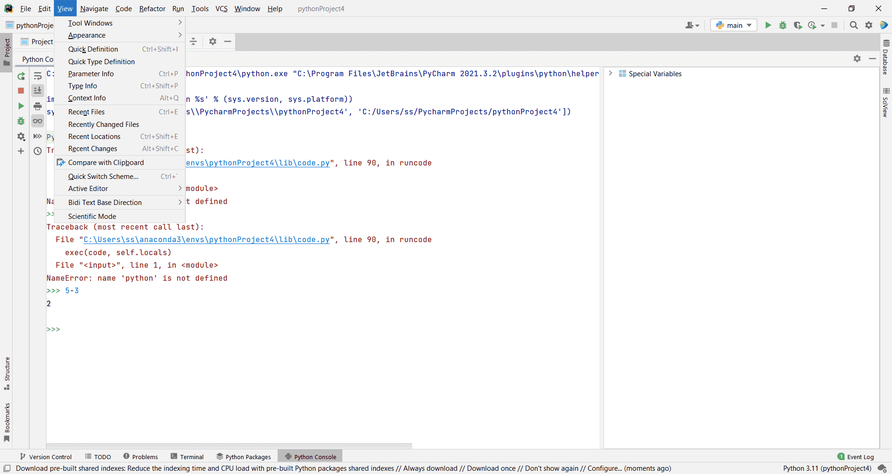Open the Event Log

pos(855,457)
